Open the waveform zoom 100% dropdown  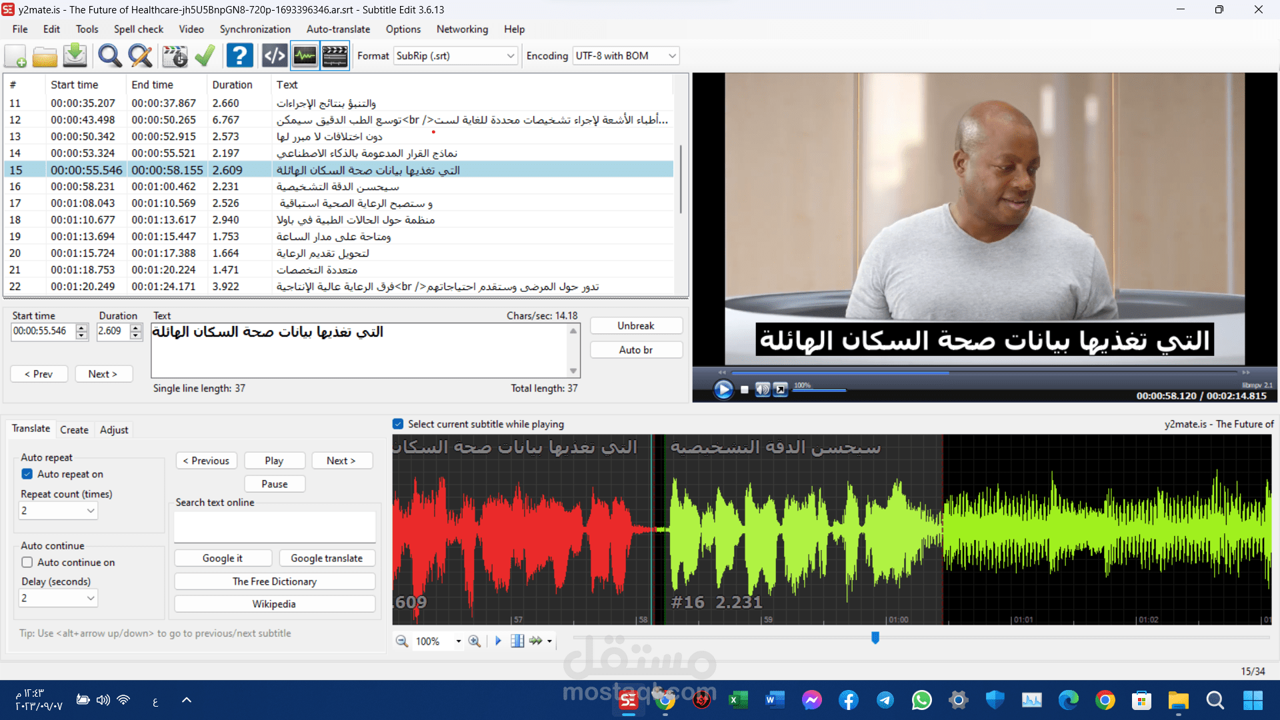458,641
